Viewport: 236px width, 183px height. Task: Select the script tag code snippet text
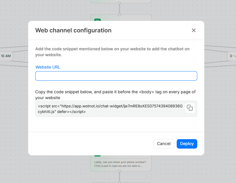pos(110,109)
